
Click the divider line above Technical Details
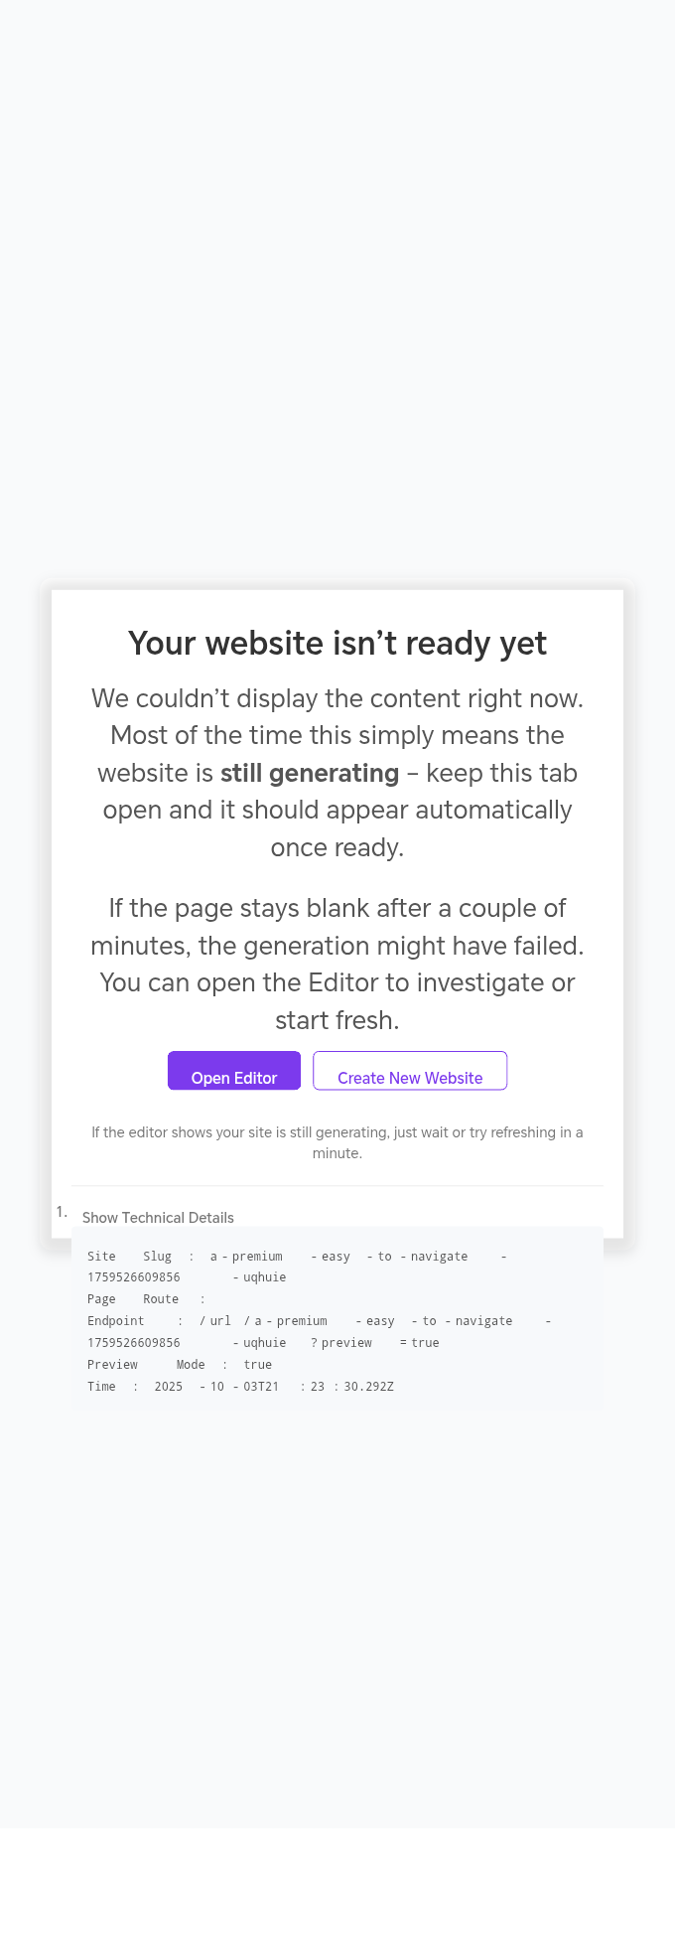click(337, 1186)
